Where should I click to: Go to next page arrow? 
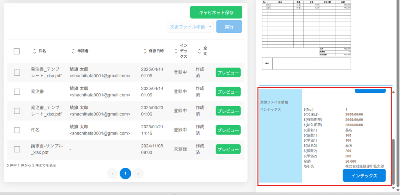tap(138, 173)
